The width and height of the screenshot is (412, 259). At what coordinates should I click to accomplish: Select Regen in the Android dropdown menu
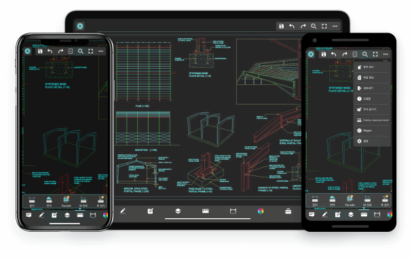point(372,131)
